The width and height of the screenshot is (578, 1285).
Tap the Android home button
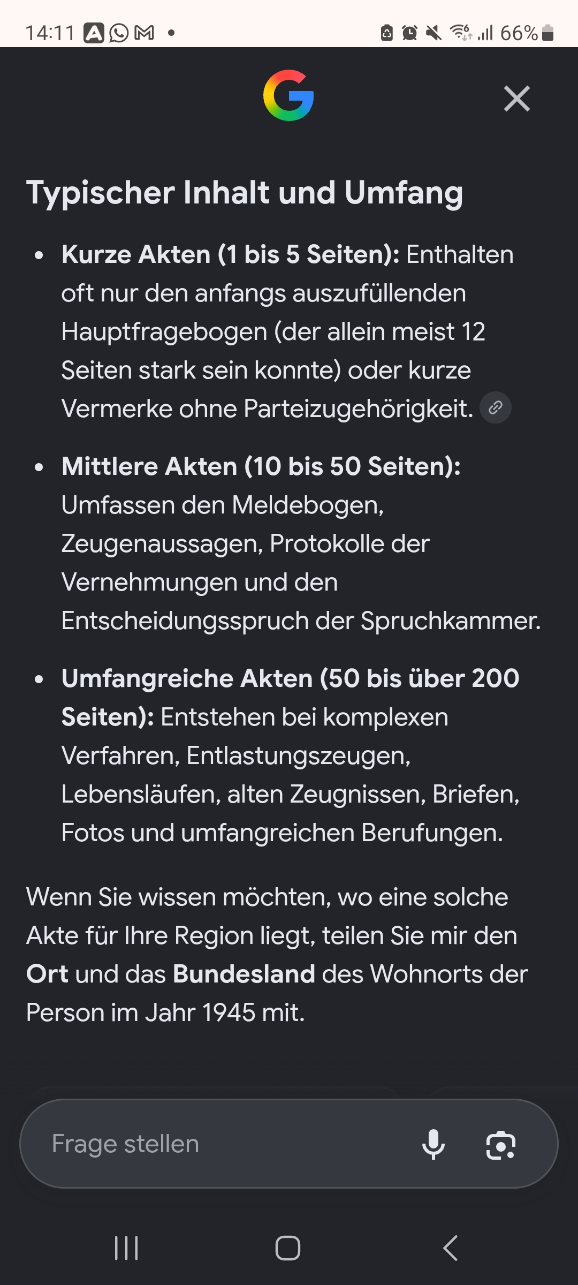point(288,1248)
